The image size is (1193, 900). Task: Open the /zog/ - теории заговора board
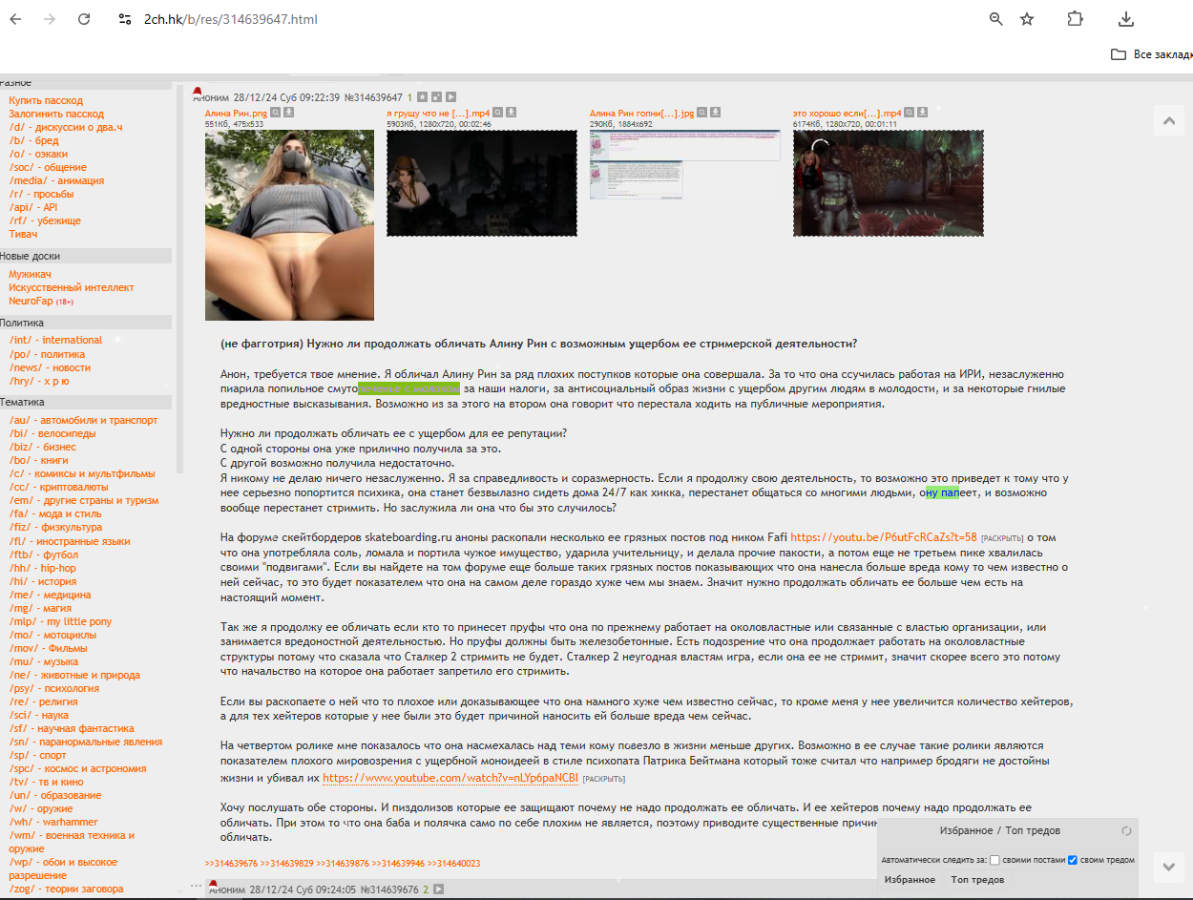pyautogui.click(x=66, y=889)
